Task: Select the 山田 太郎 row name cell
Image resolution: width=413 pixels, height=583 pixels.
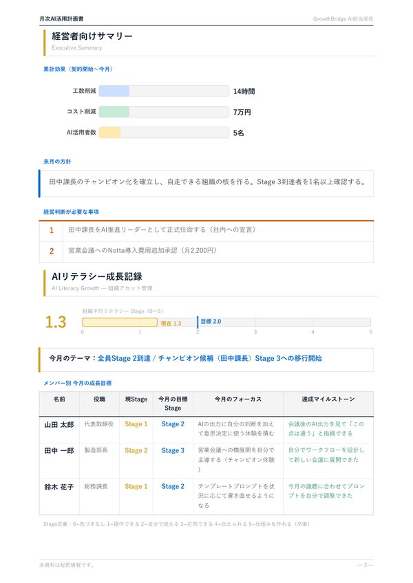Action: pos(59,424)
